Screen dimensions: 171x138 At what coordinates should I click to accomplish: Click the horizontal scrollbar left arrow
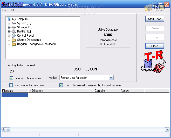[x=4, y=129]
